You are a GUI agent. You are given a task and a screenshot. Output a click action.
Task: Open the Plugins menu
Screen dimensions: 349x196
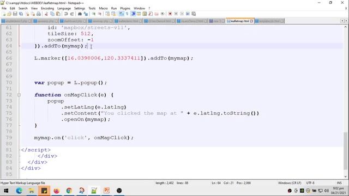tap(125, 8)
